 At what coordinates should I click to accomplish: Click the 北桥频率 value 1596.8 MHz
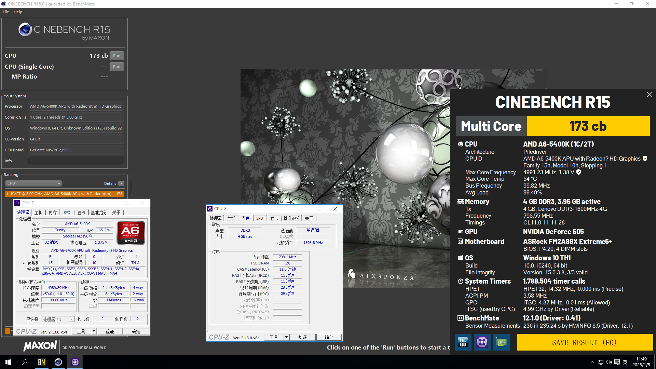tap(313, 243)
